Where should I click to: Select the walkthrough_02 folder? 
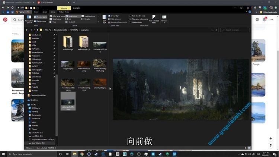84,43
